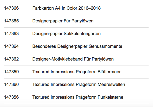Select item number 147360
Screen dimensions: 153x107
[11, 85]
